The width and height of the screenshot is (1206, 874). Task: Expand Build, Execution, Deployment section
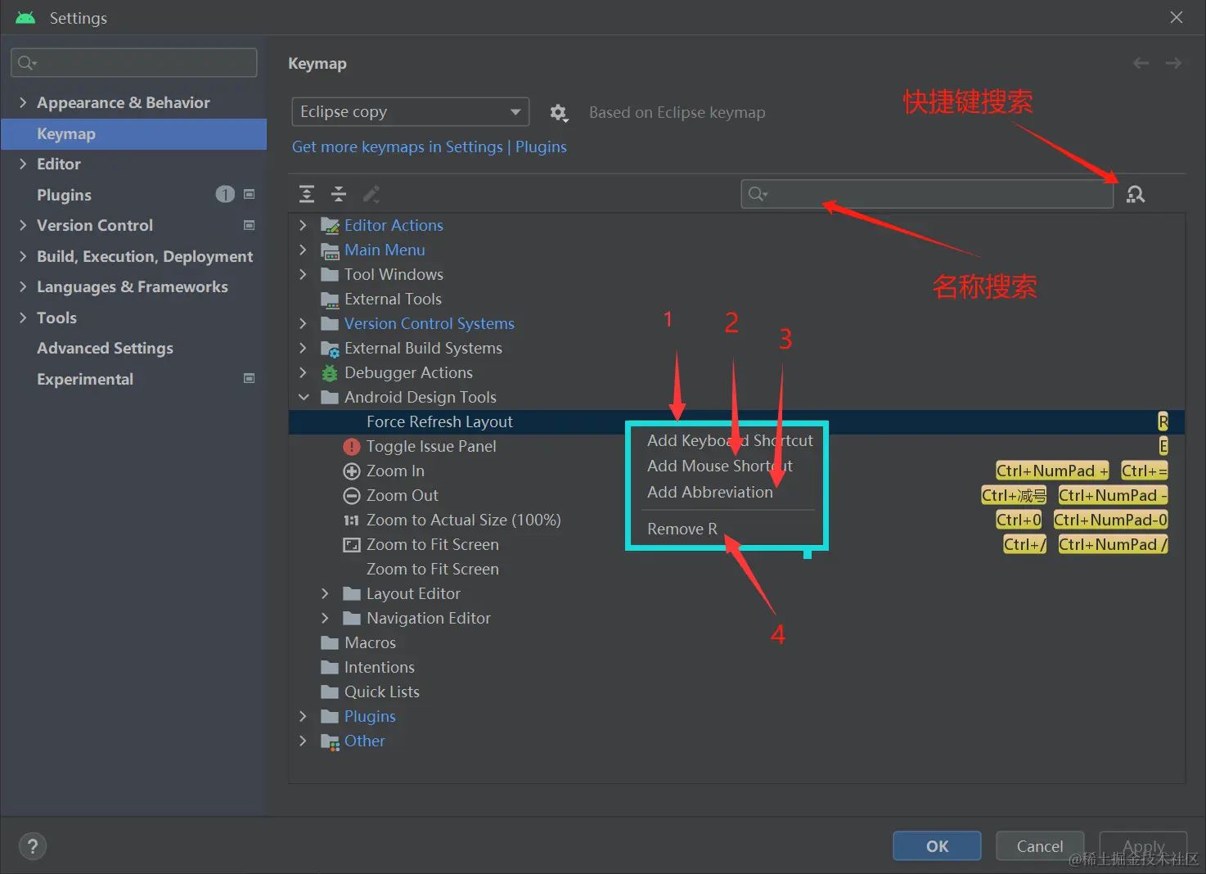pyautogui.click(x=23, y=256)
